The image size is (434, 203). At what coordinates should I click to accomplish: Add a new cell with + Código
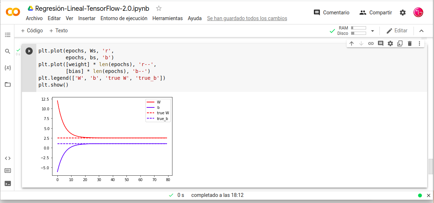(x=32, y=31)
